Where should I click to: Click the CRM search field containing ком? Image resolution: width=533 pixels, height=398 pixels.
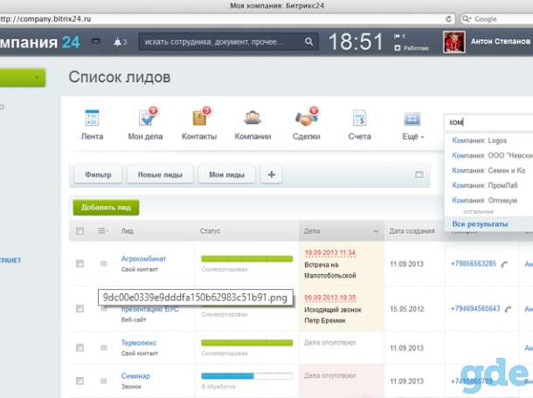click(488, 122)
